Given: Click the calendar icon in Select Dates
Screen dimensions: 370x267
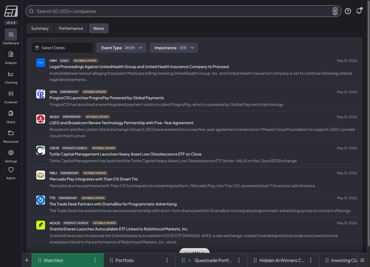Looking at the screenshot, I should 37,48.
